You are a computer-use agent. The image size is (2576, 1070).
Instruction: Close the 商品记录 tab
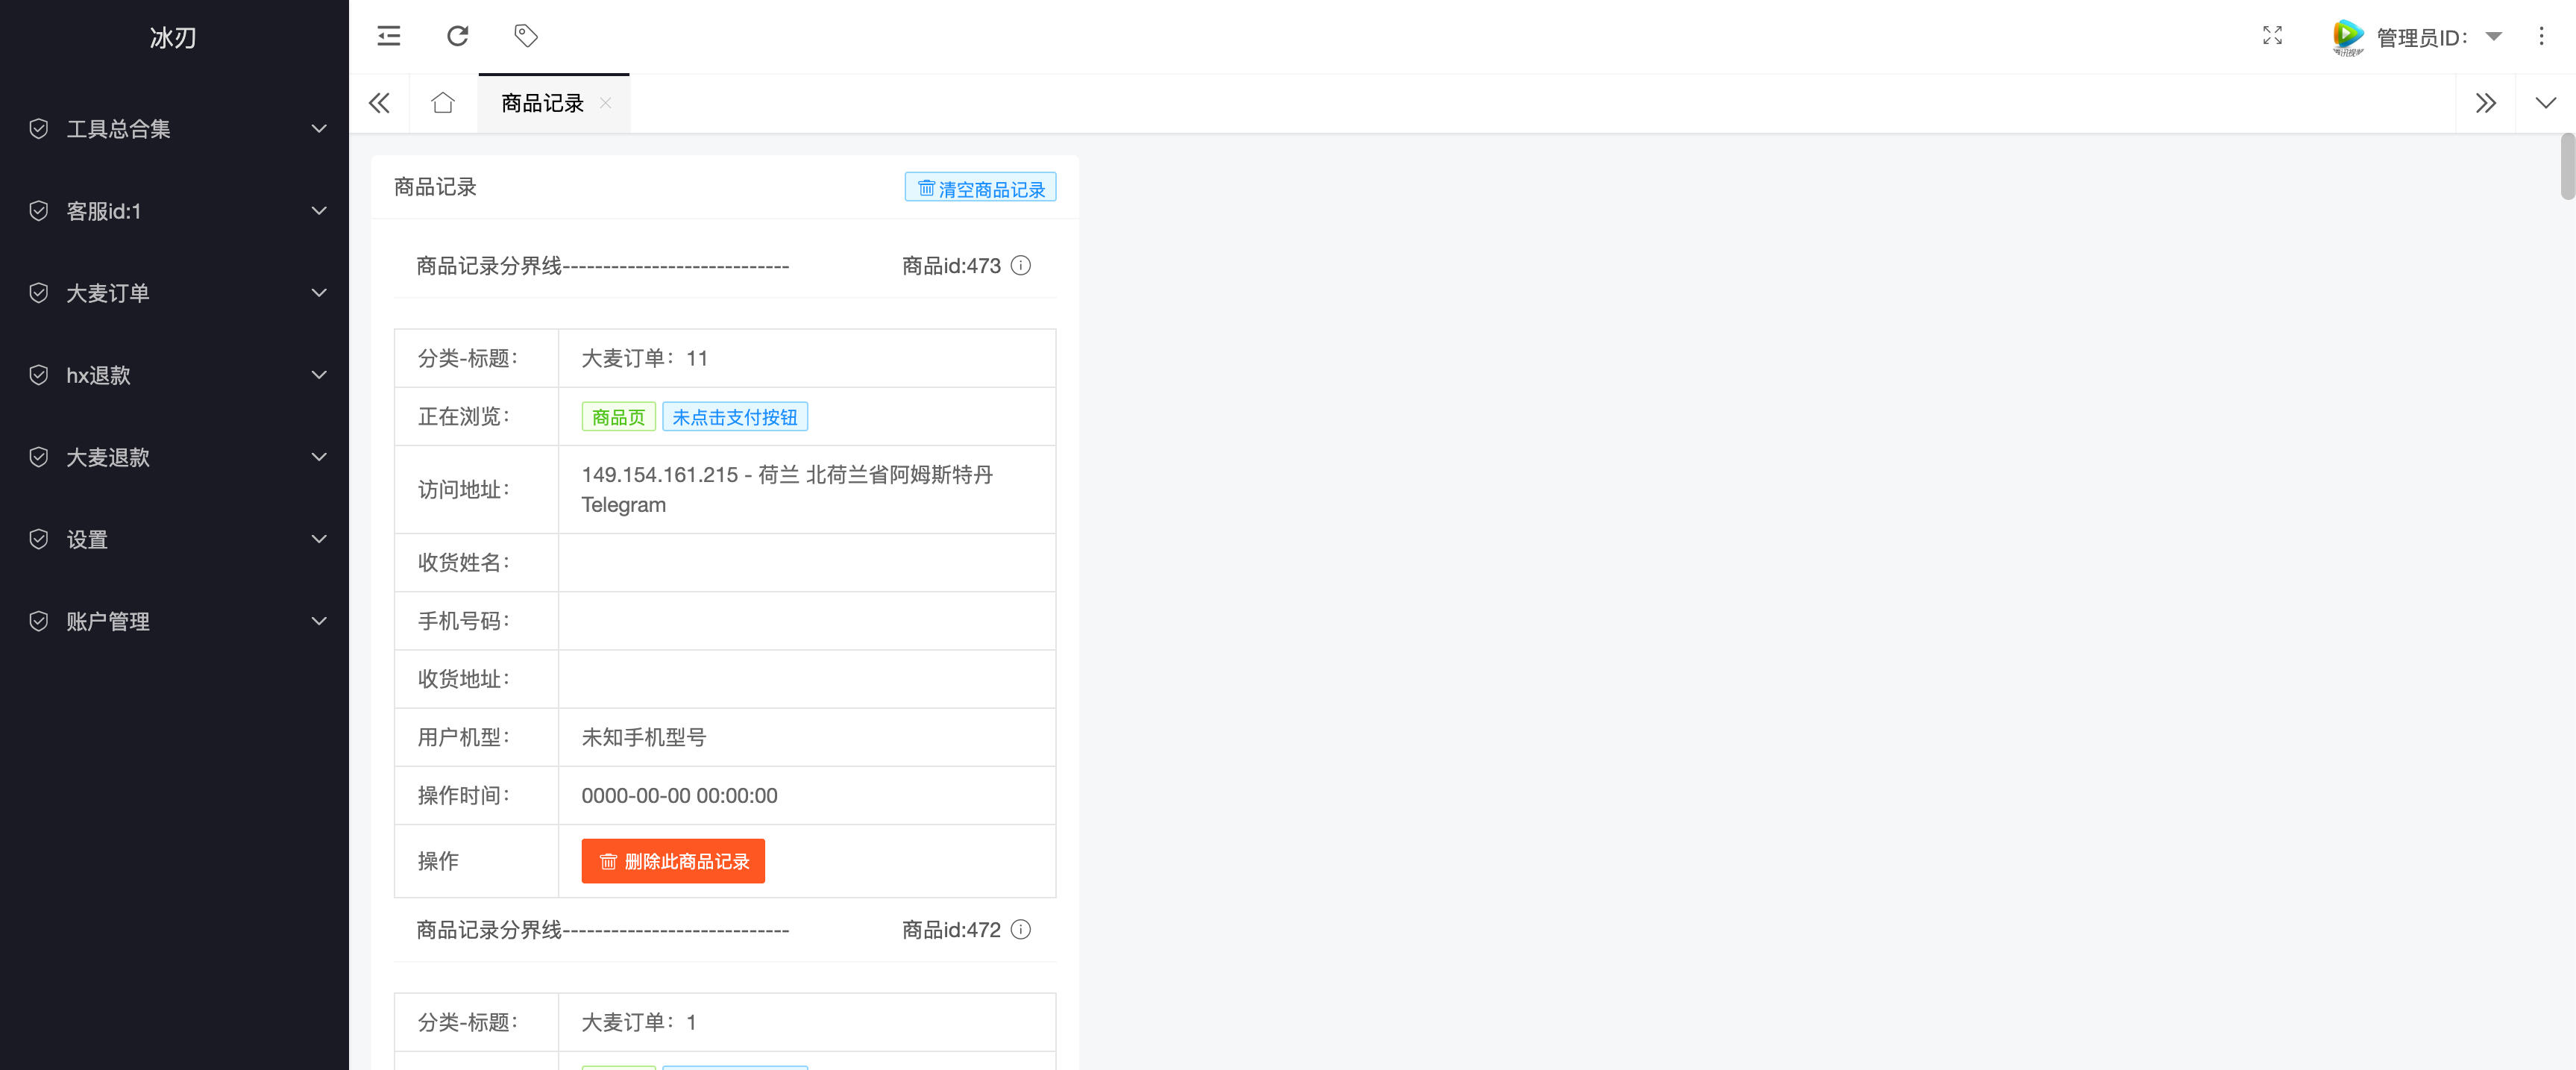coord(605,103)
